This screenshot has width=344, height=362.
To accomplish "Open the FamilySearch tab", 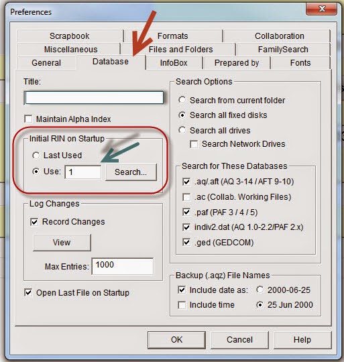I will (x=283, y=50).
